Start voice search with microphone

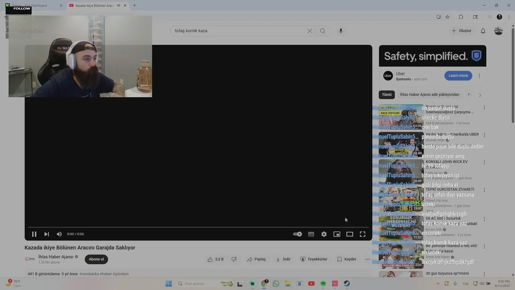click(x=341, y=31)
